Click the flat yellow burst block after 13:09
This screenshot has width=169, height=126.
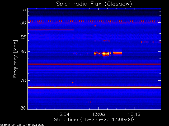coord(118,53)
